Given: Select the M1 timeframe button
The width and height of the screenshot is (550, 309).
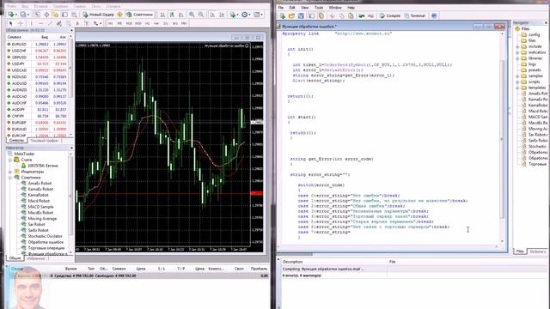Looking at the screenshot, I should 111,23.
